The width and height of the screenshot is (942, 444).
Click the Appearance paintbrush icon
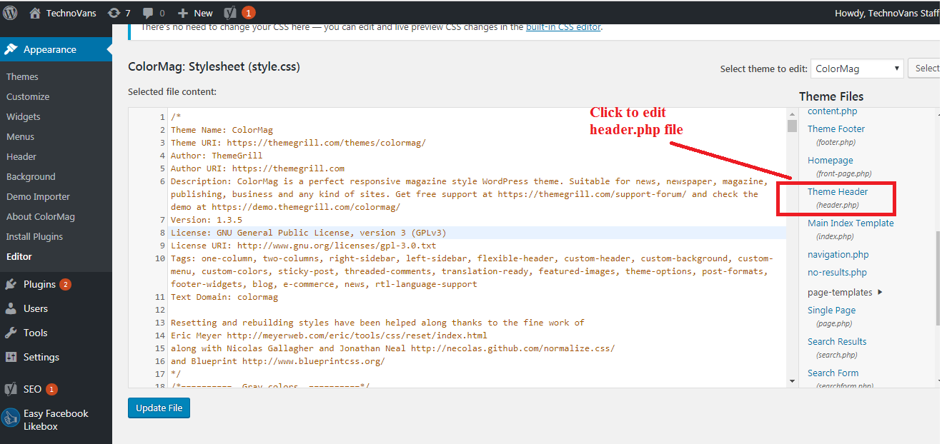(11, 49)
